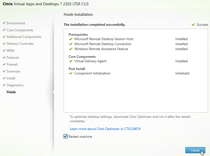210x156 pixels.
Task: Click the Citrix Virtual Apps and Desktops title
Action: pos(46,4)
